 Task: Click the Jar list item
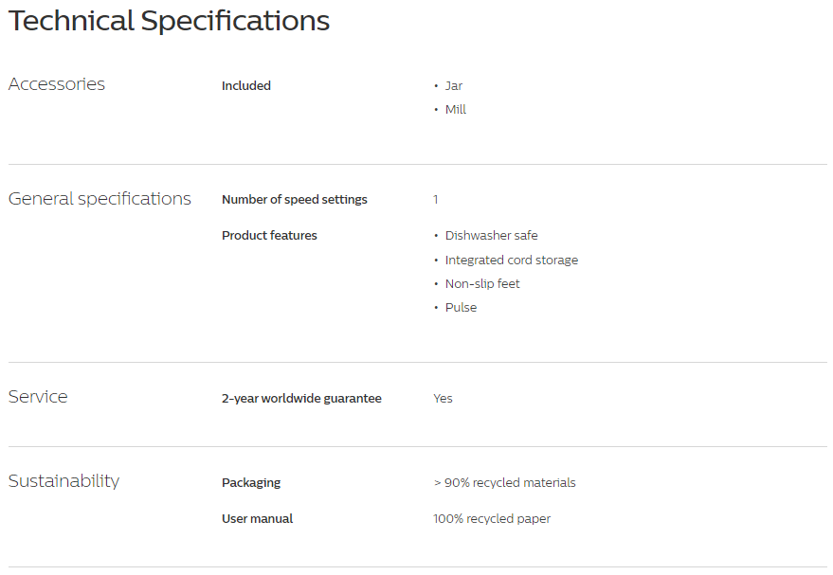454,85
